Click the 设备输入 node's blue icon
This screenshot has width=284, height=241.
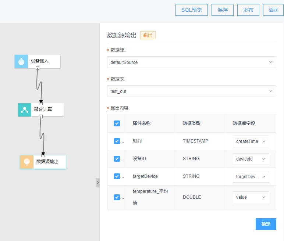click(x=21, y=61)
